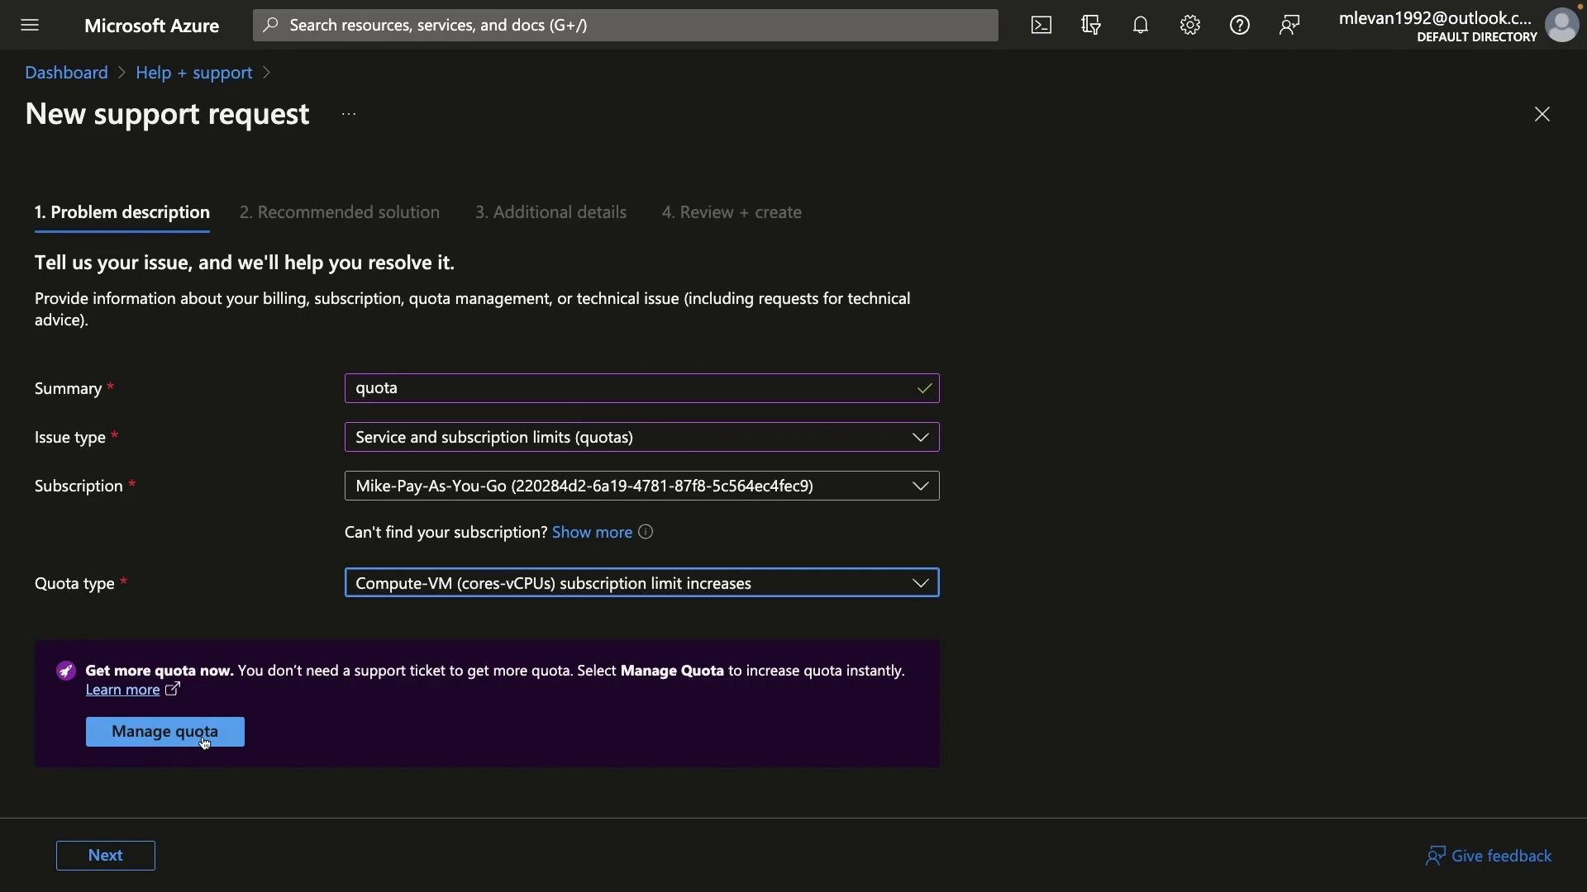The width and height of the screenshot is (1587, 892).
Task: Click the info icon beside Show more
Action: click(x=646, y=532)
